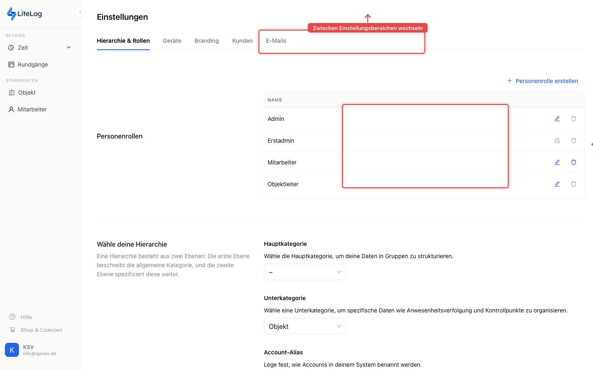This screenshot has width=593, height=370.
Task: Edit the Mitarbeiter role with pencil icon
Action: tap(557, 162)
